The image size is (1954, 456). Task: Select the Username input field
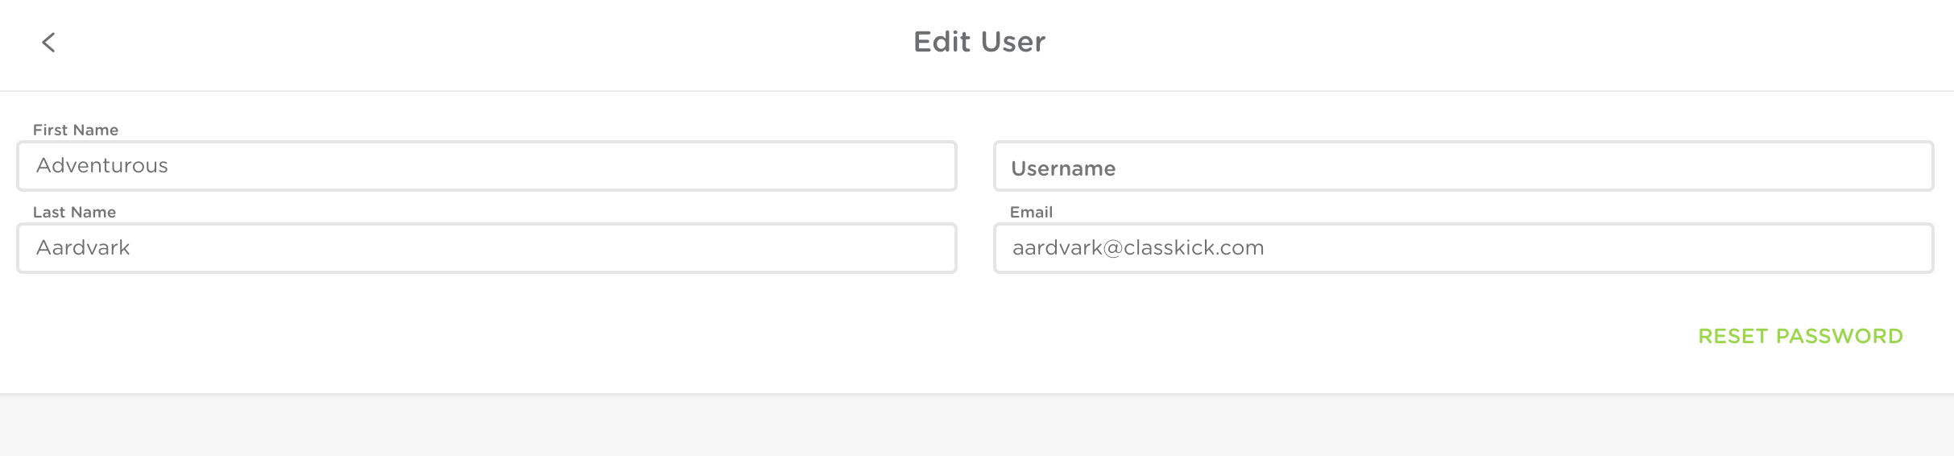coord(1463,167)
